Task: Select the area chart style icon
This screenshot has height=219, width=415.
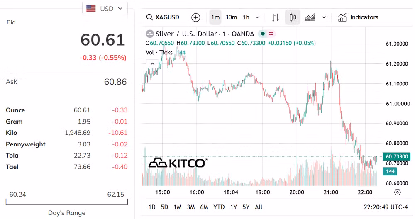Action: click(310, 17)
